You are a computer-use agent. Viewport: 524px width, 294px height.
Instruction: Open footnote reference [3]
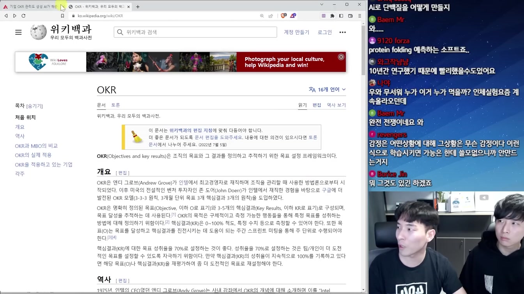point(110,237)
